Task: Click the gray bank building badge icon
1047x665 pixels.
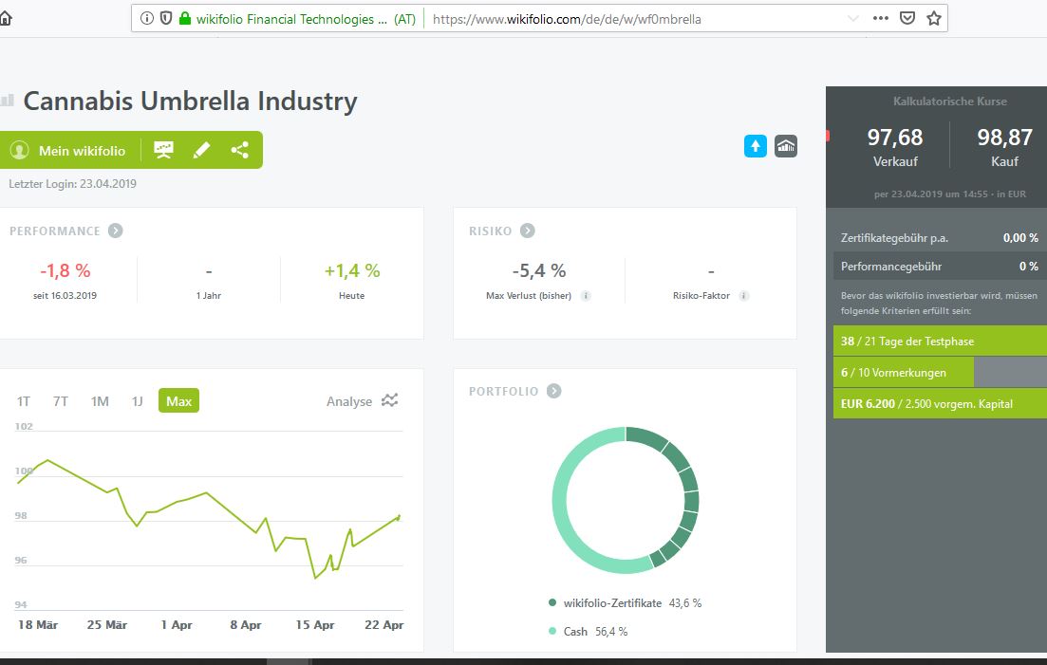Action: point(786,146)
